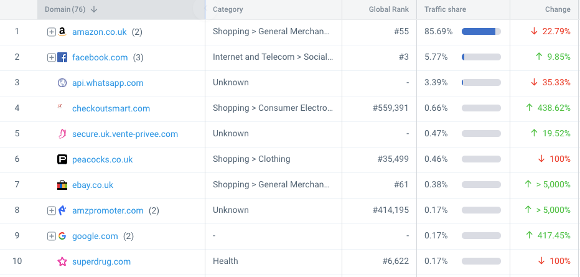Click the amazon.co.uk favicon
Viewport: 580px width, 277px height.
coord(62,32)
